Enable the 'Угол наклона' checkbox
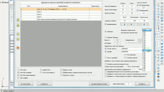The width and height of the screenshot is (164, 92). (125, 55)
